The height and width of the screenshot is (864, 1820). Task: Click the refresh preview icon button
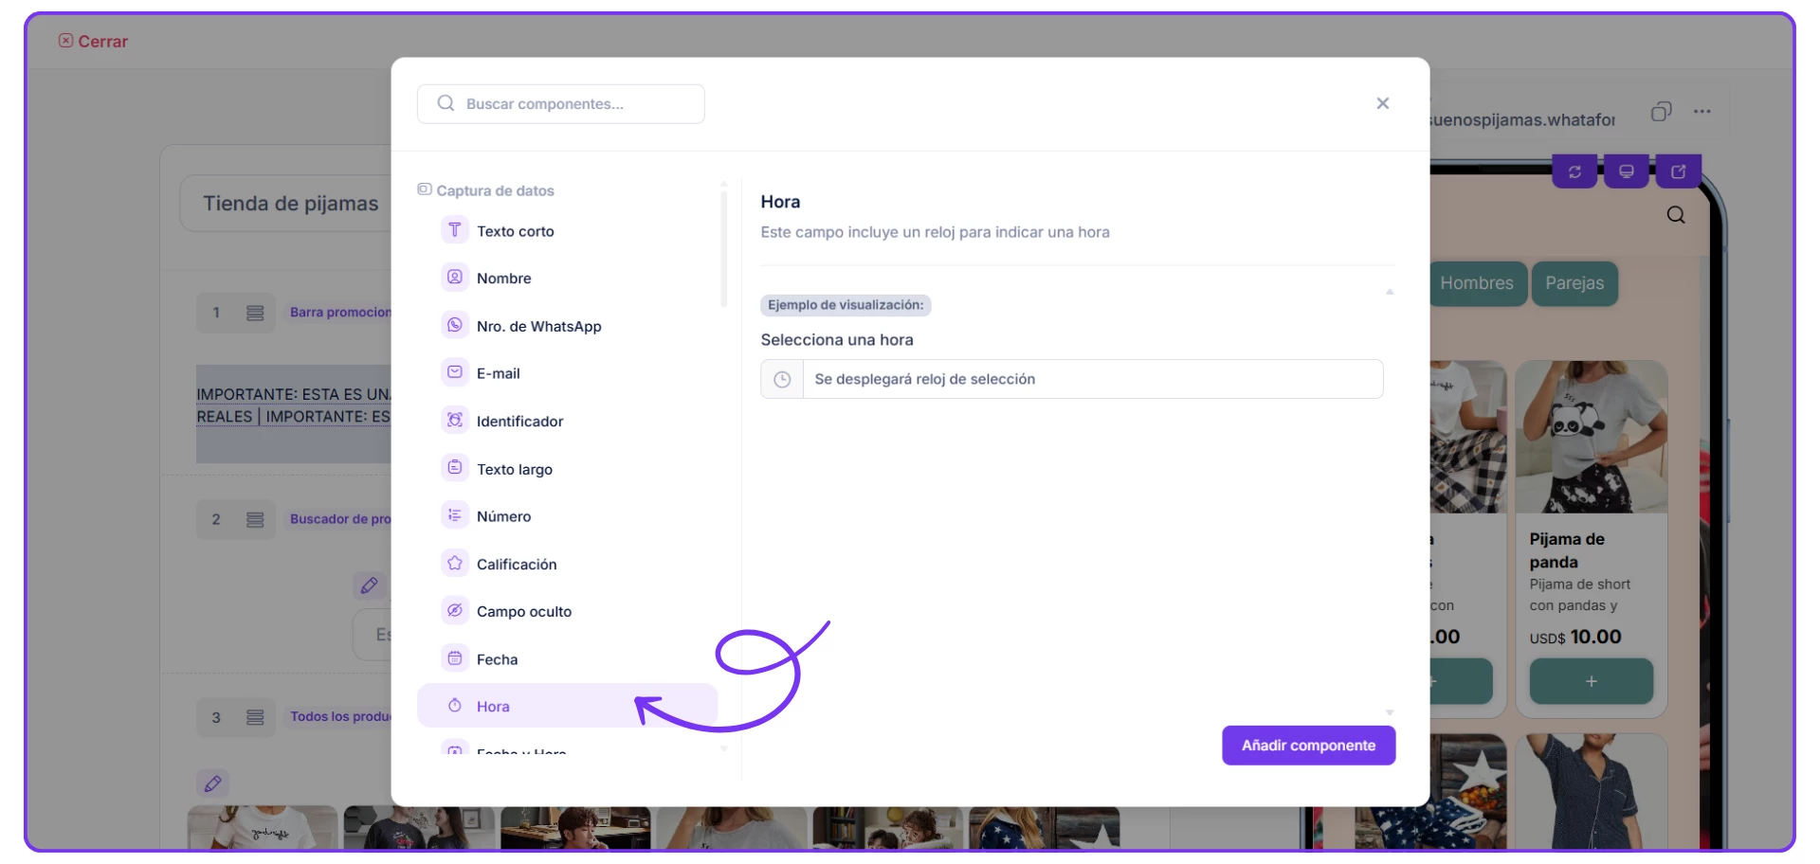[1574, 171]
